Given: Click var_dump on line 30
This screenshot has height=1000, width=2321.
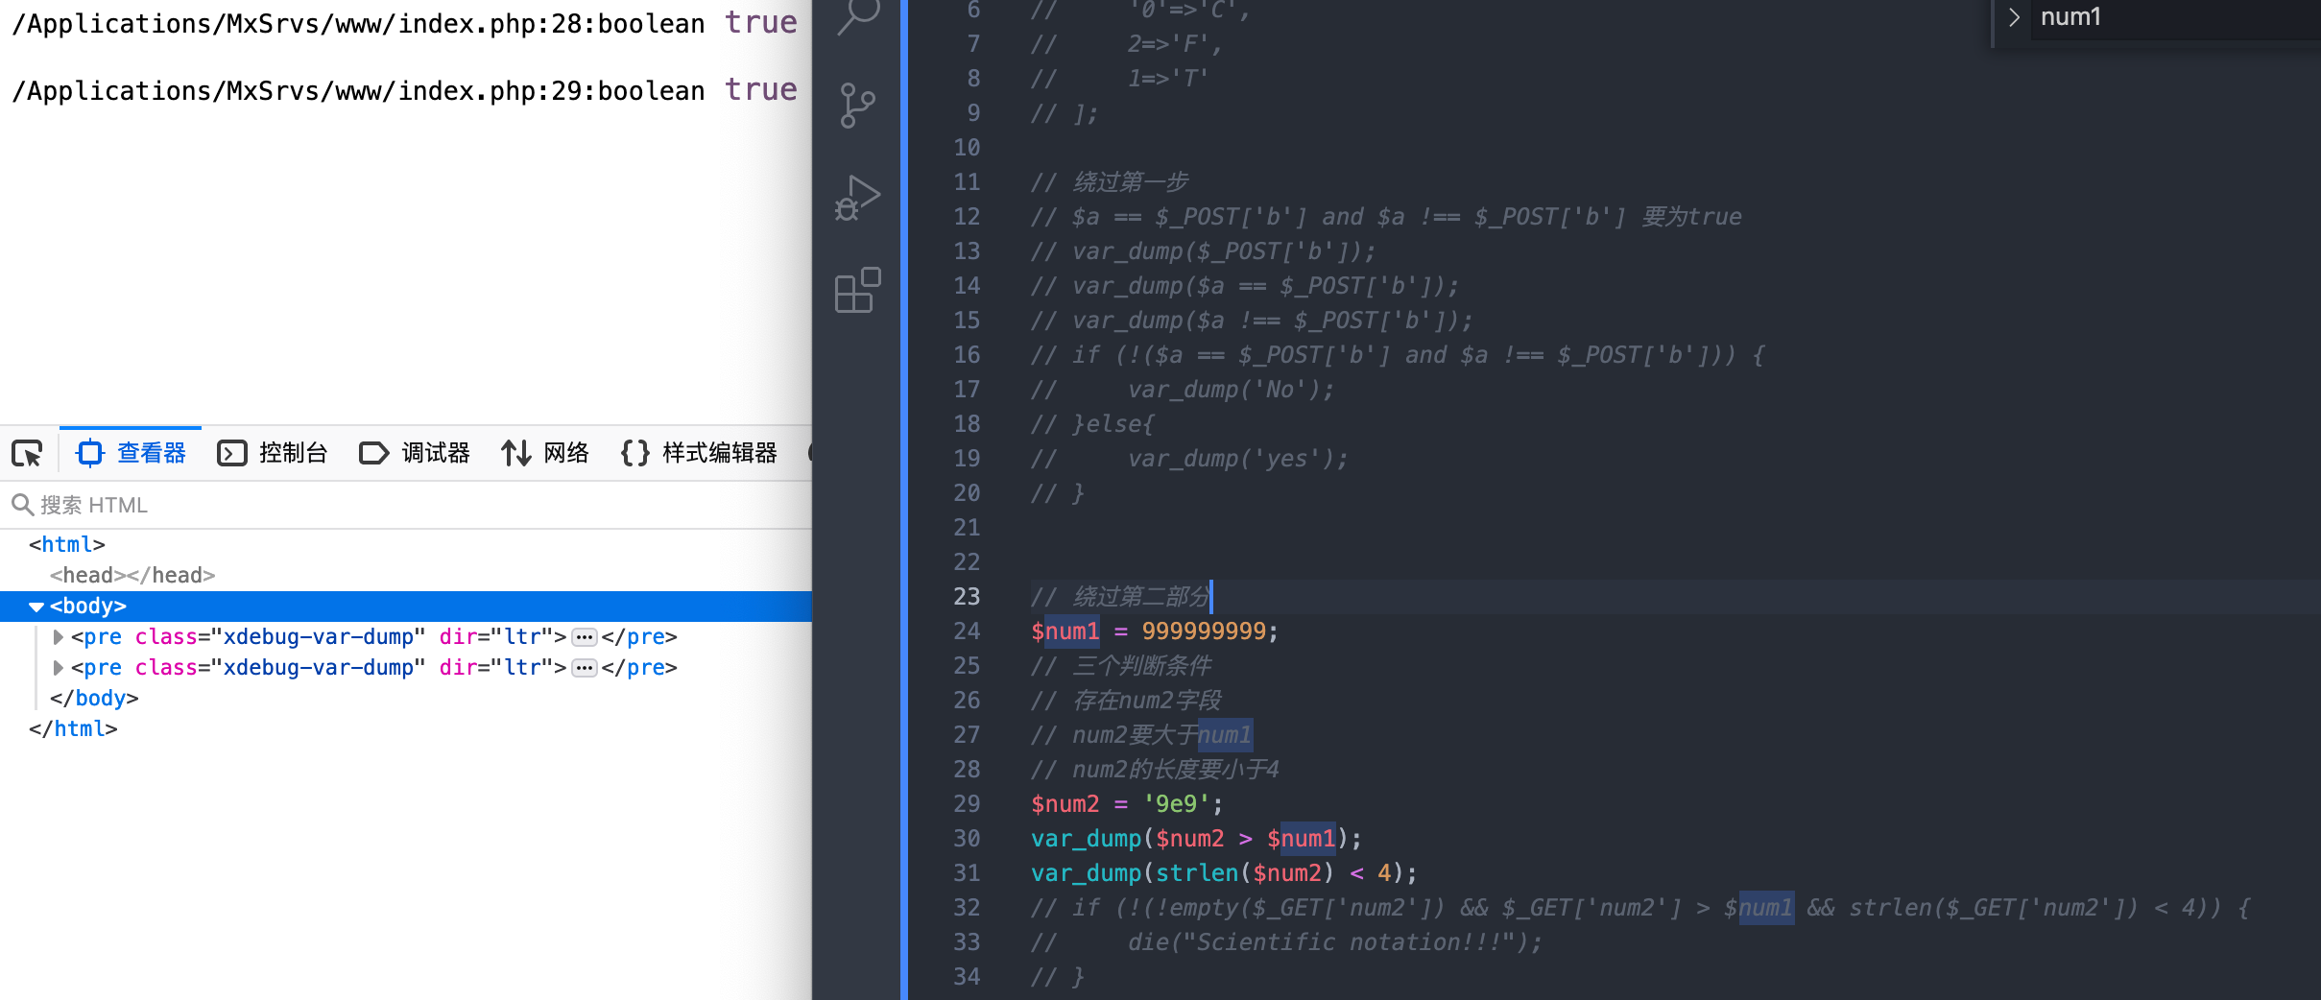Looking at the screenshot, I should [x=1086, y=839].
